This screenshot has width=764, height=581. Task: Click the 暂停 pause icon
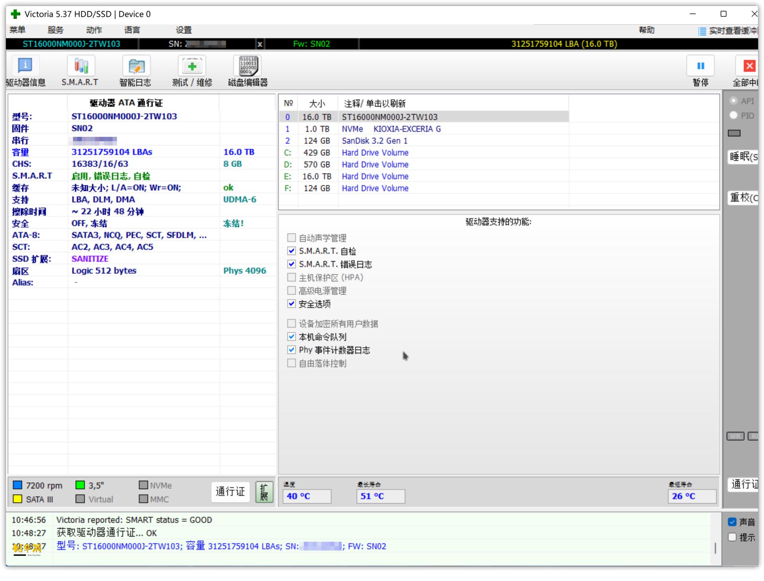[700, 66]
